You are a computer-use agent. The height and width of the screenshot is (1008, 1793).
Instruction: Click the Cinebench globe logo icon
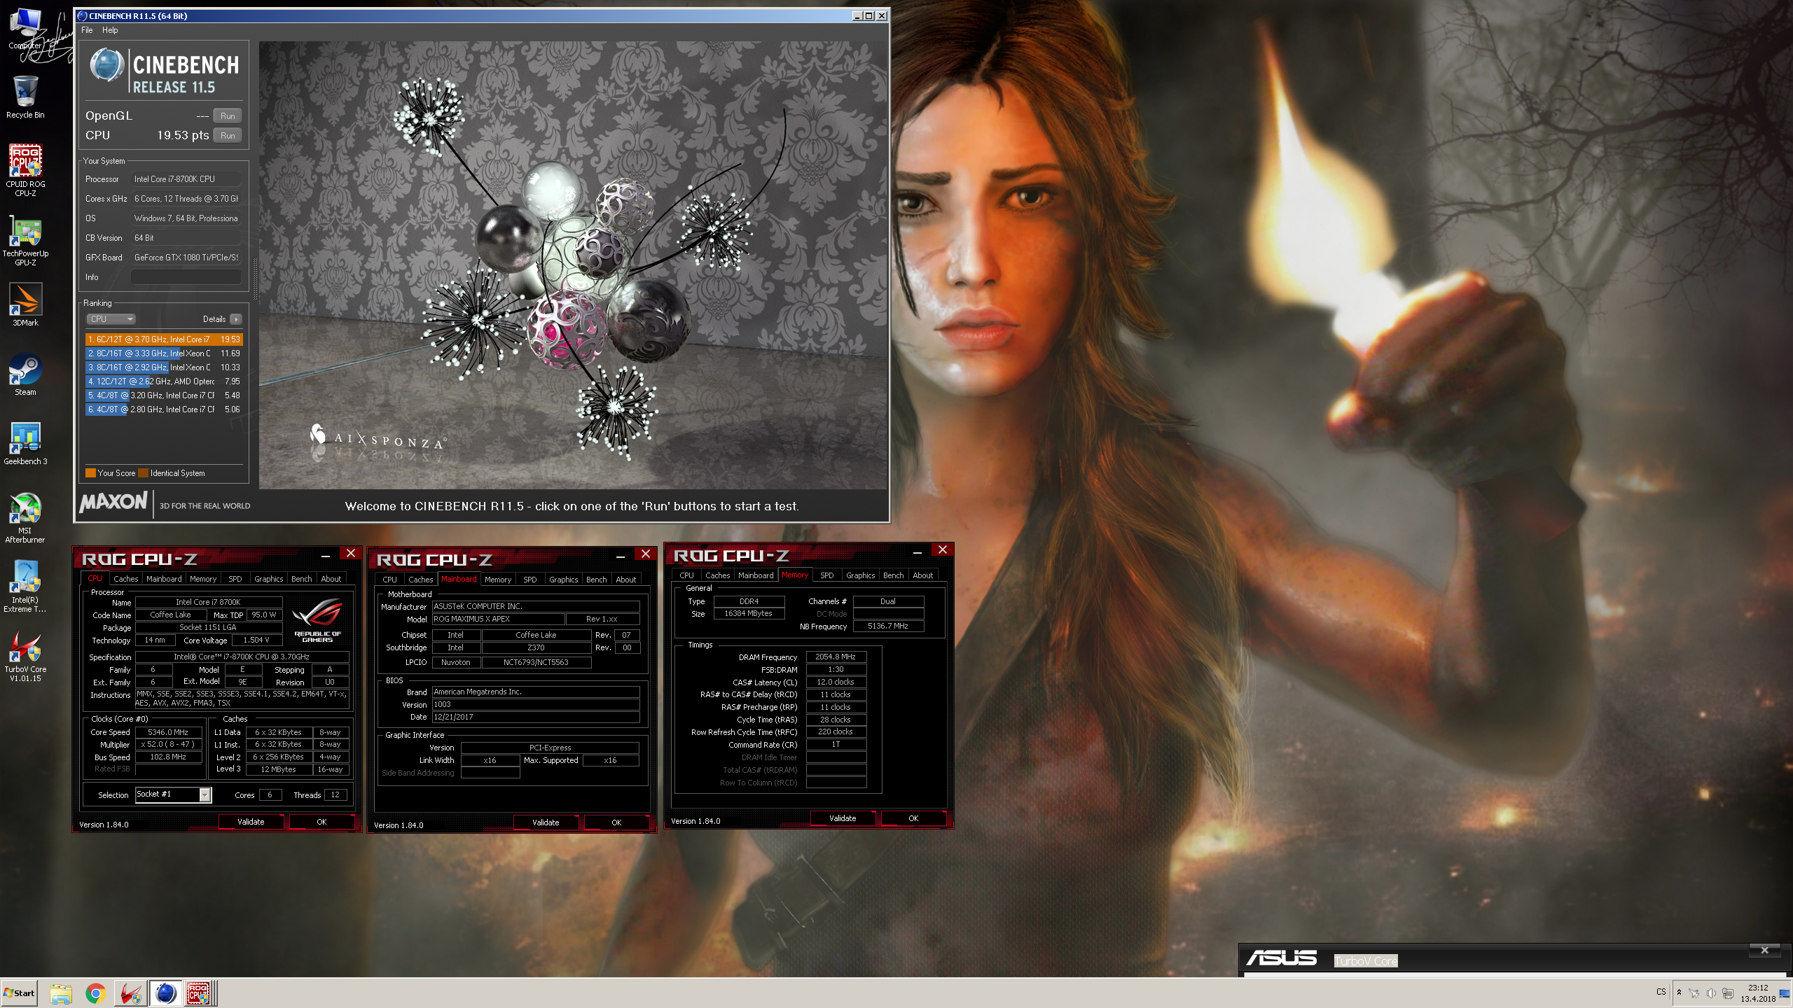[107, 65]
